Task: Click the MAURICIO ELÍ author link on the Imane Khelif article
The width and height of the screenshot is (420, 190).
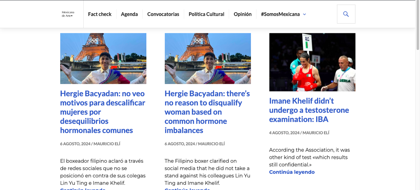Action: pyautogui.click(x=316, y=133)
